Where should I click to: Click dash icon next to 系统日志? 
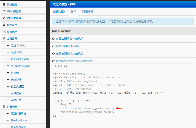pos(8,100)
